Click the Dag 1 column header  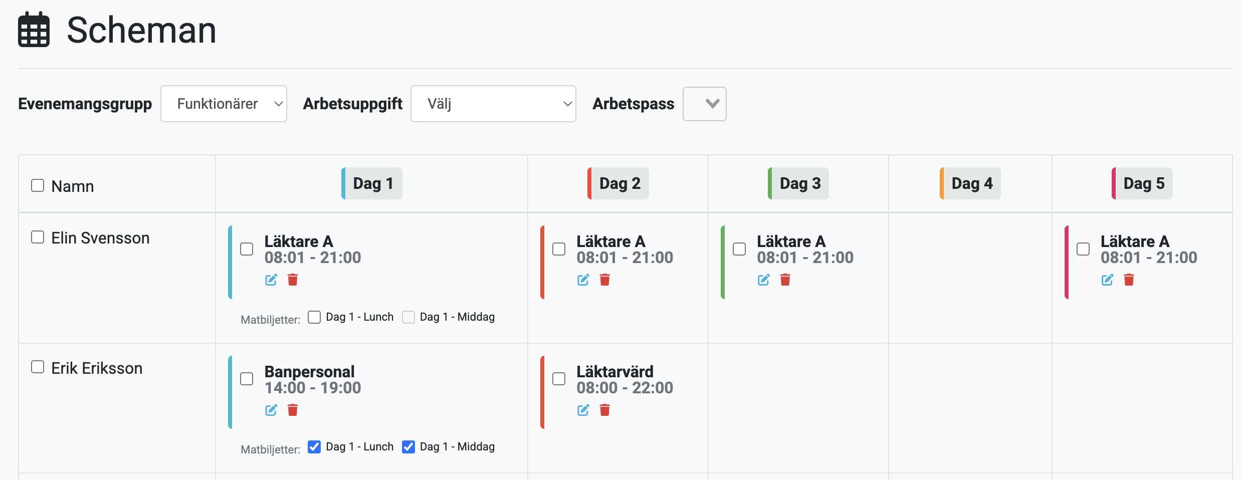pos(372,183)
